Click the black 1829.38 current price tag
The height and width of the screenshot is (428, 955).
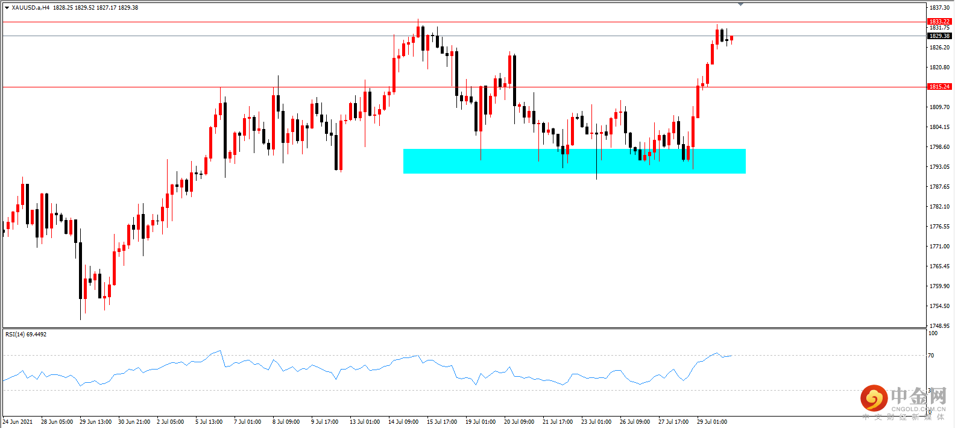tap(939, 36)
